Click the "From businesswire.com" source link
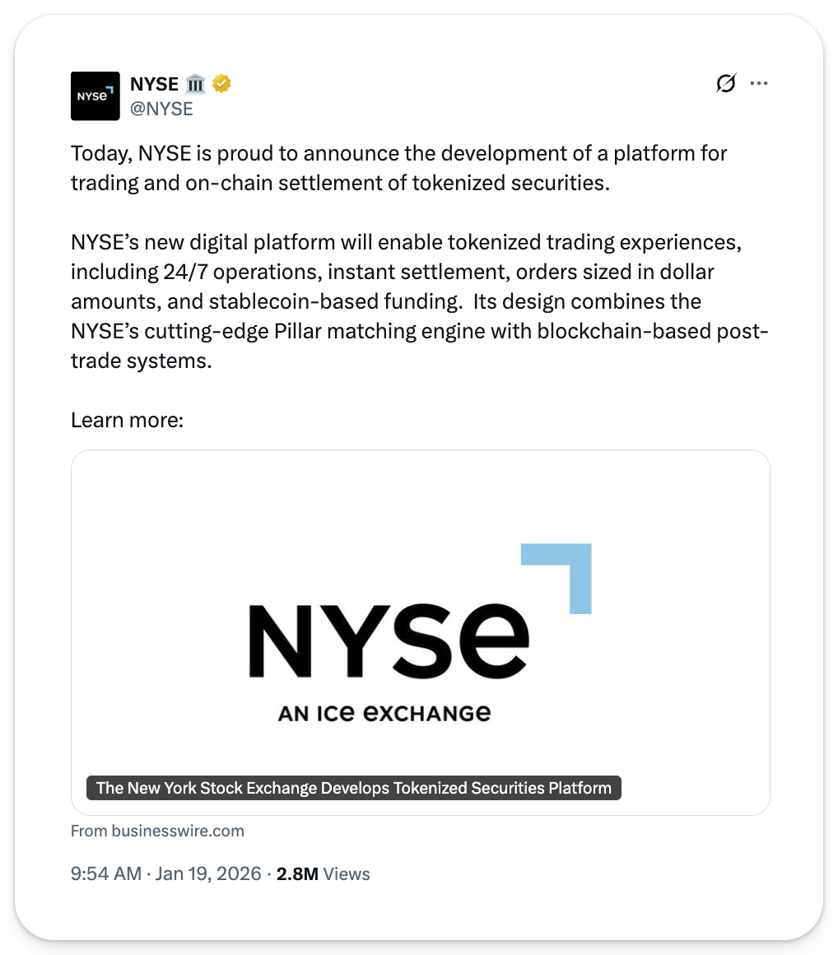The image size is (838, 955). [x=157, y=831]
